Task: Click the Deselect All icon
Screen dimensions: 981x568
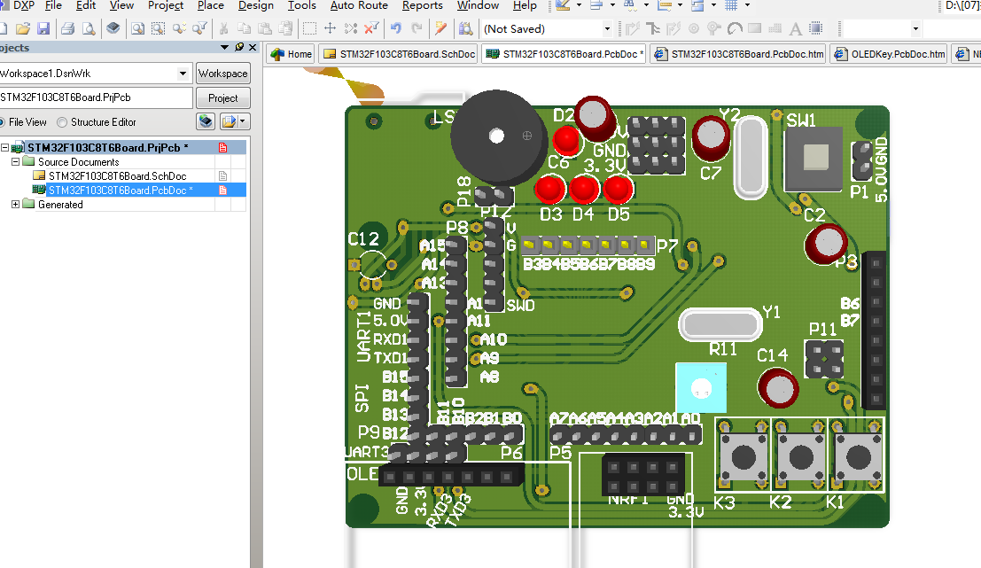Action: tap(351, 28)
